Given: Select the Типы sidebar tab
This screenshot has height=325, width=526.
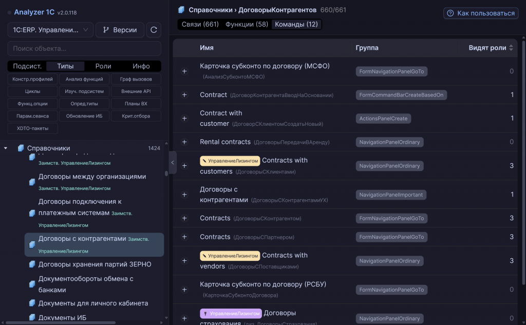Looking at the screenshot, I should click(x=65, y=66).
